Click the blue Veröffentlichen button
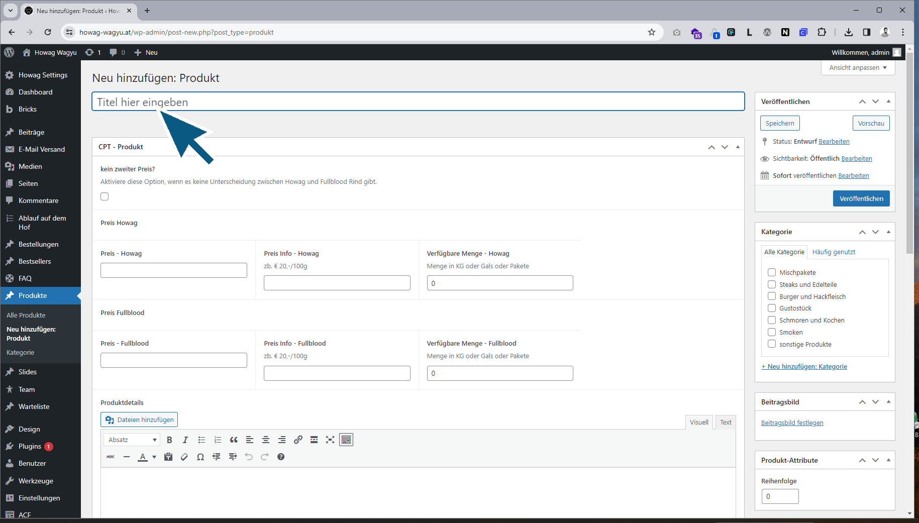This screenshot has height=523, width=919. tap(861, 198)
